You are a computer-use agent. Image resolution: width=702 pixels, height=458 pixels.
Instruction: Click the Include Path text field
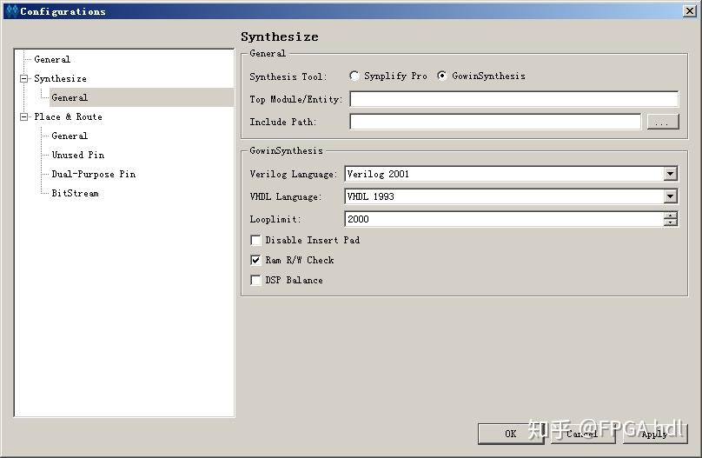click(495, 122)
